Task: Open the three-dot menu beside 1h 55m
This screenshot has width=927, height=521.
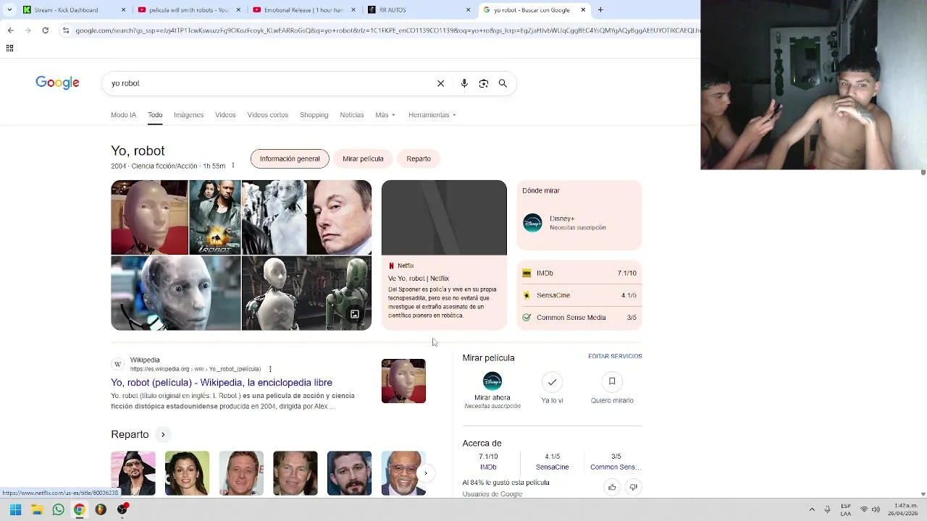Action: pos(232,166)
